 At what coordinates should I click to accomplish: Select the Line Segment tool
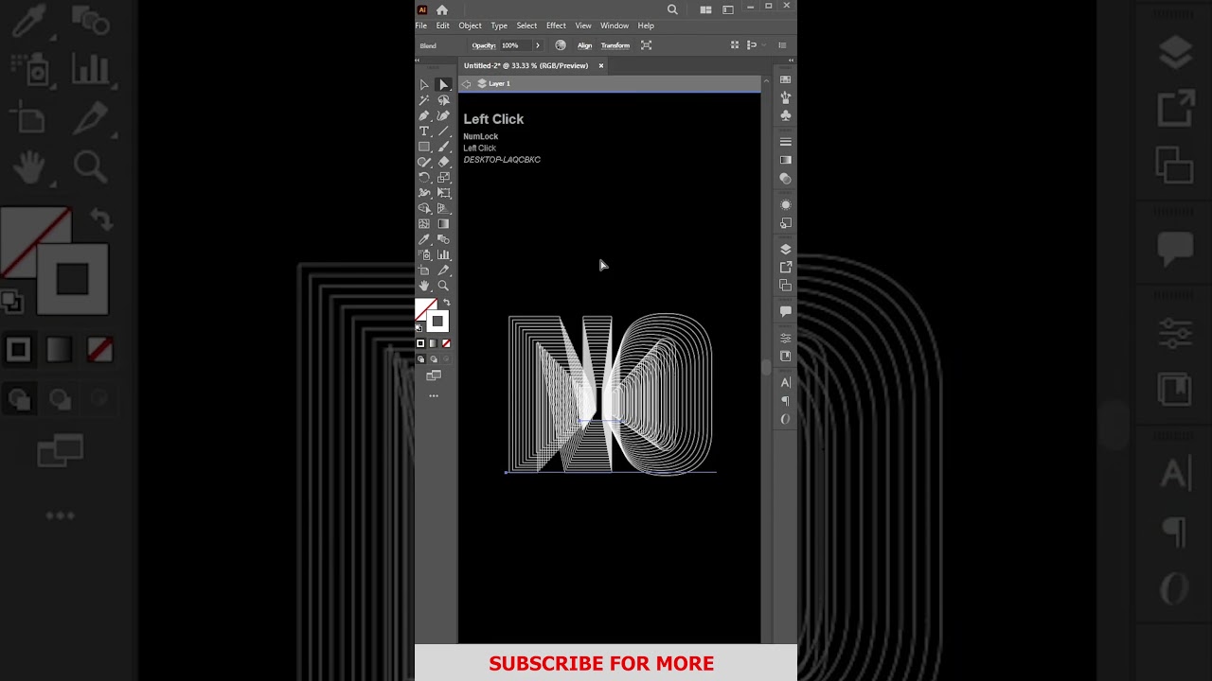(x=443, y=131)
